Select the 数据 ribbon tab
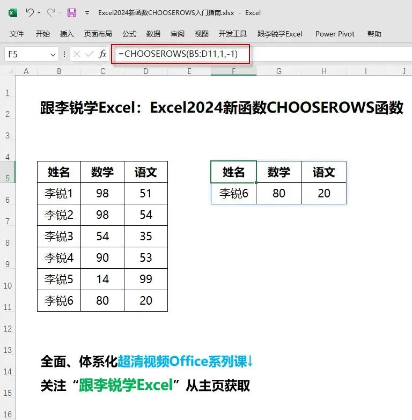Screen dimensions: 412x420 click(x=153, y=34)
